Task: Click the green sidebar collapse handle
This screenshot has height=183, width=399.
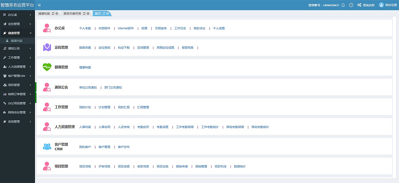Action: point(36,93)
